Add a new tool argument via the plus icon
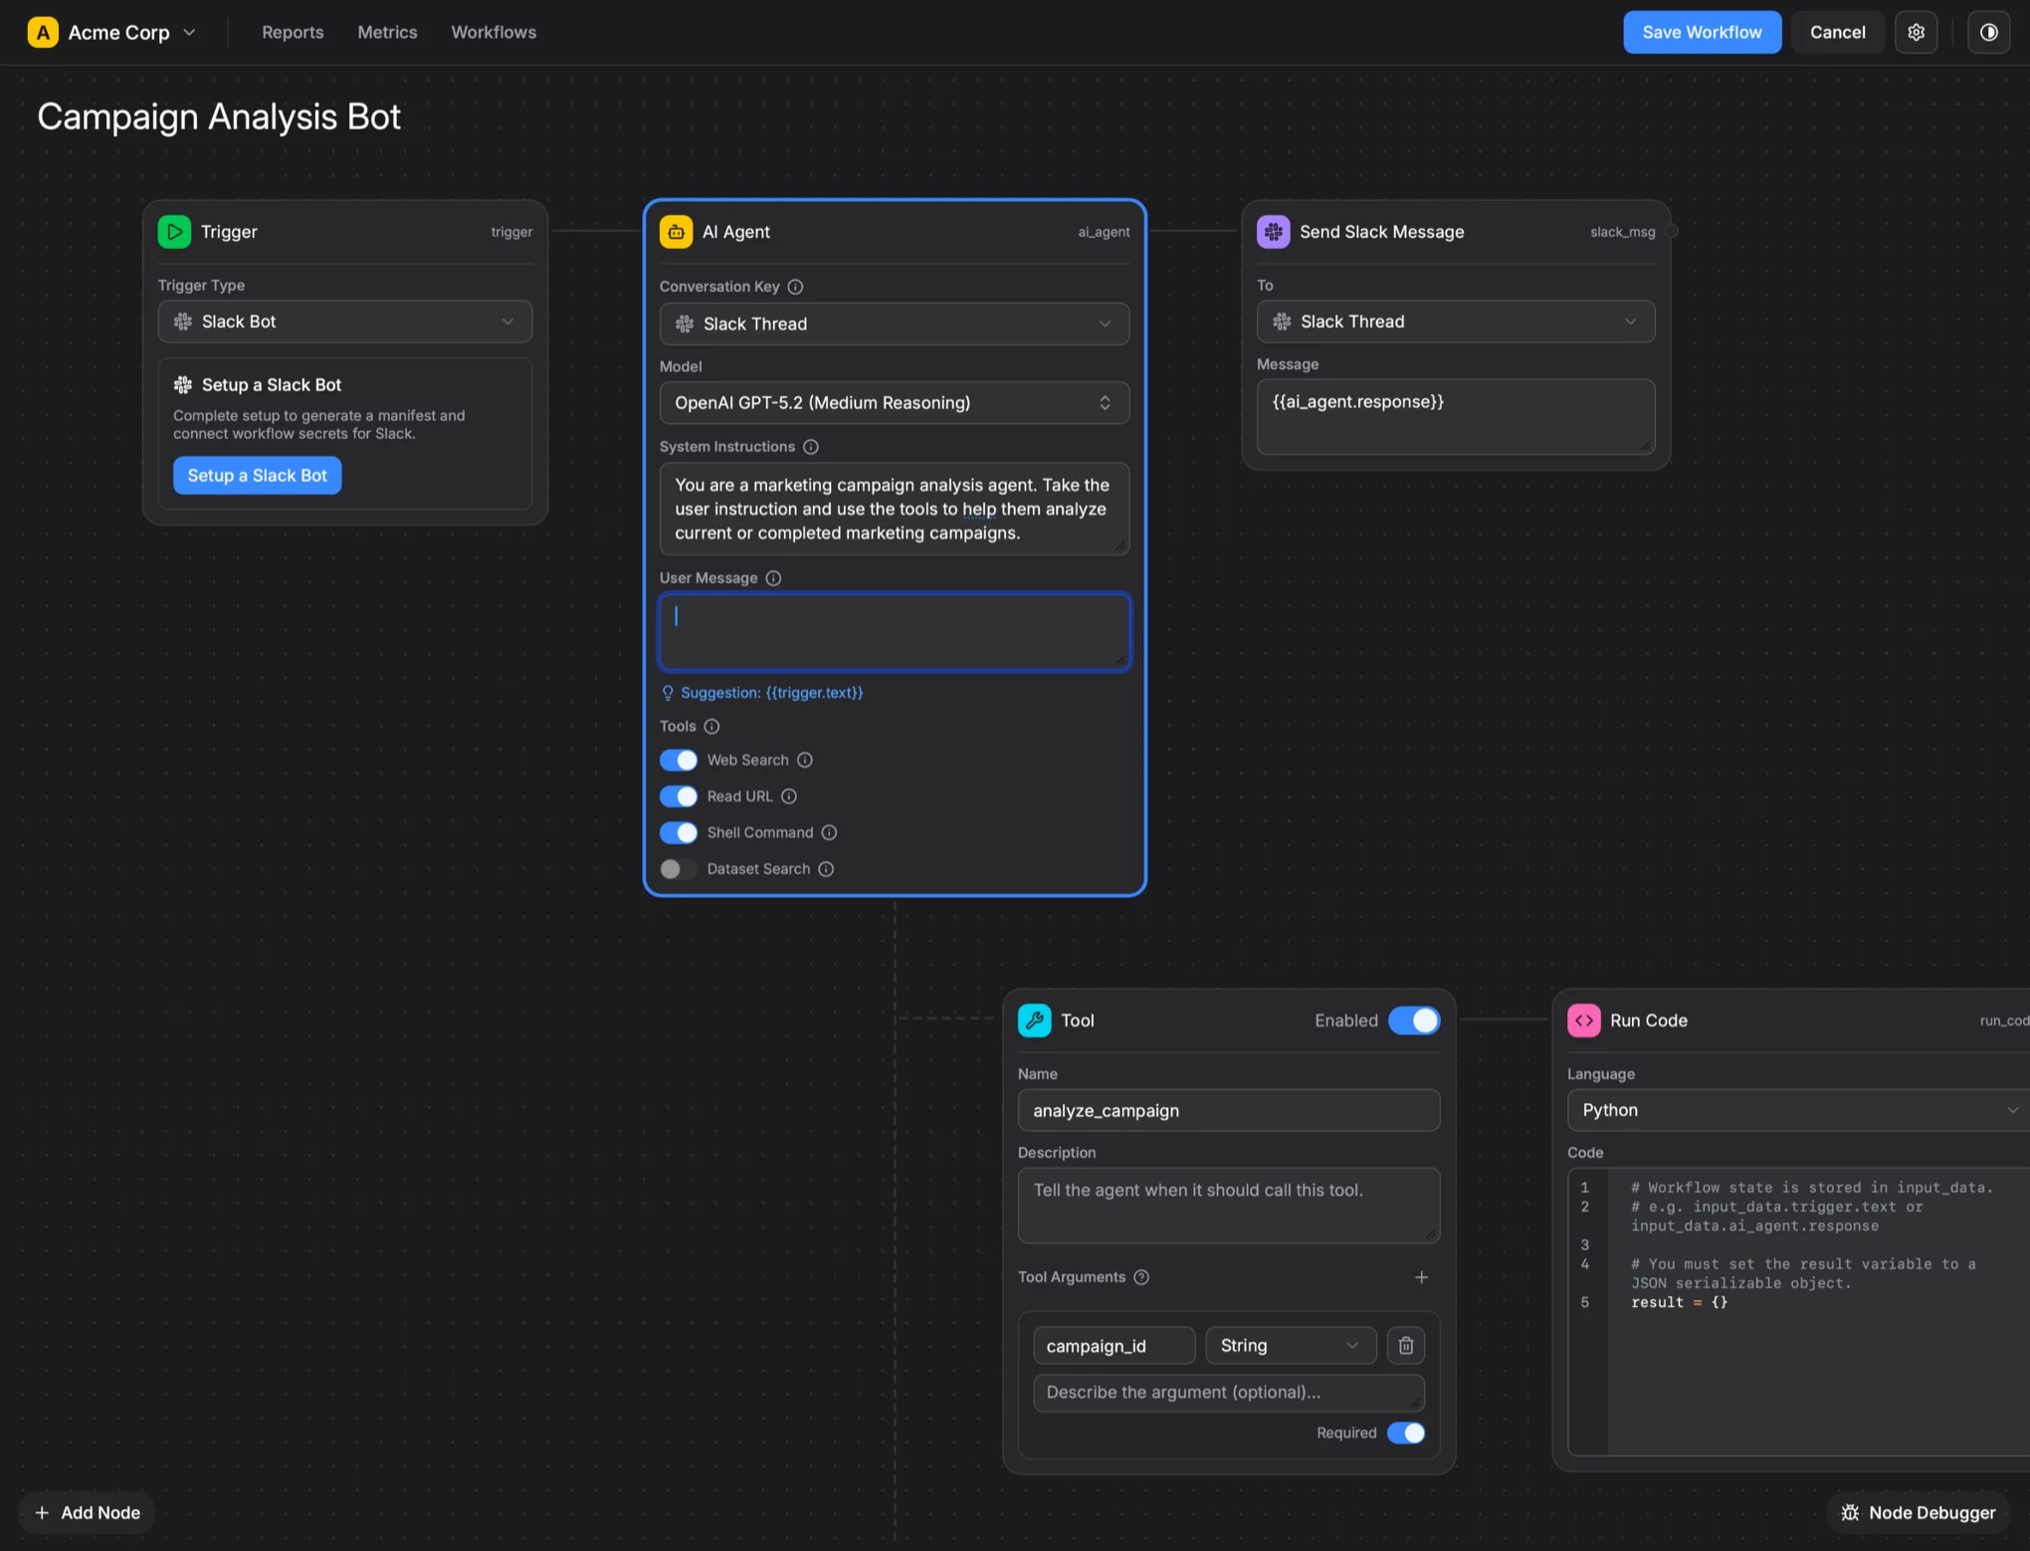 (1421, 1277)
